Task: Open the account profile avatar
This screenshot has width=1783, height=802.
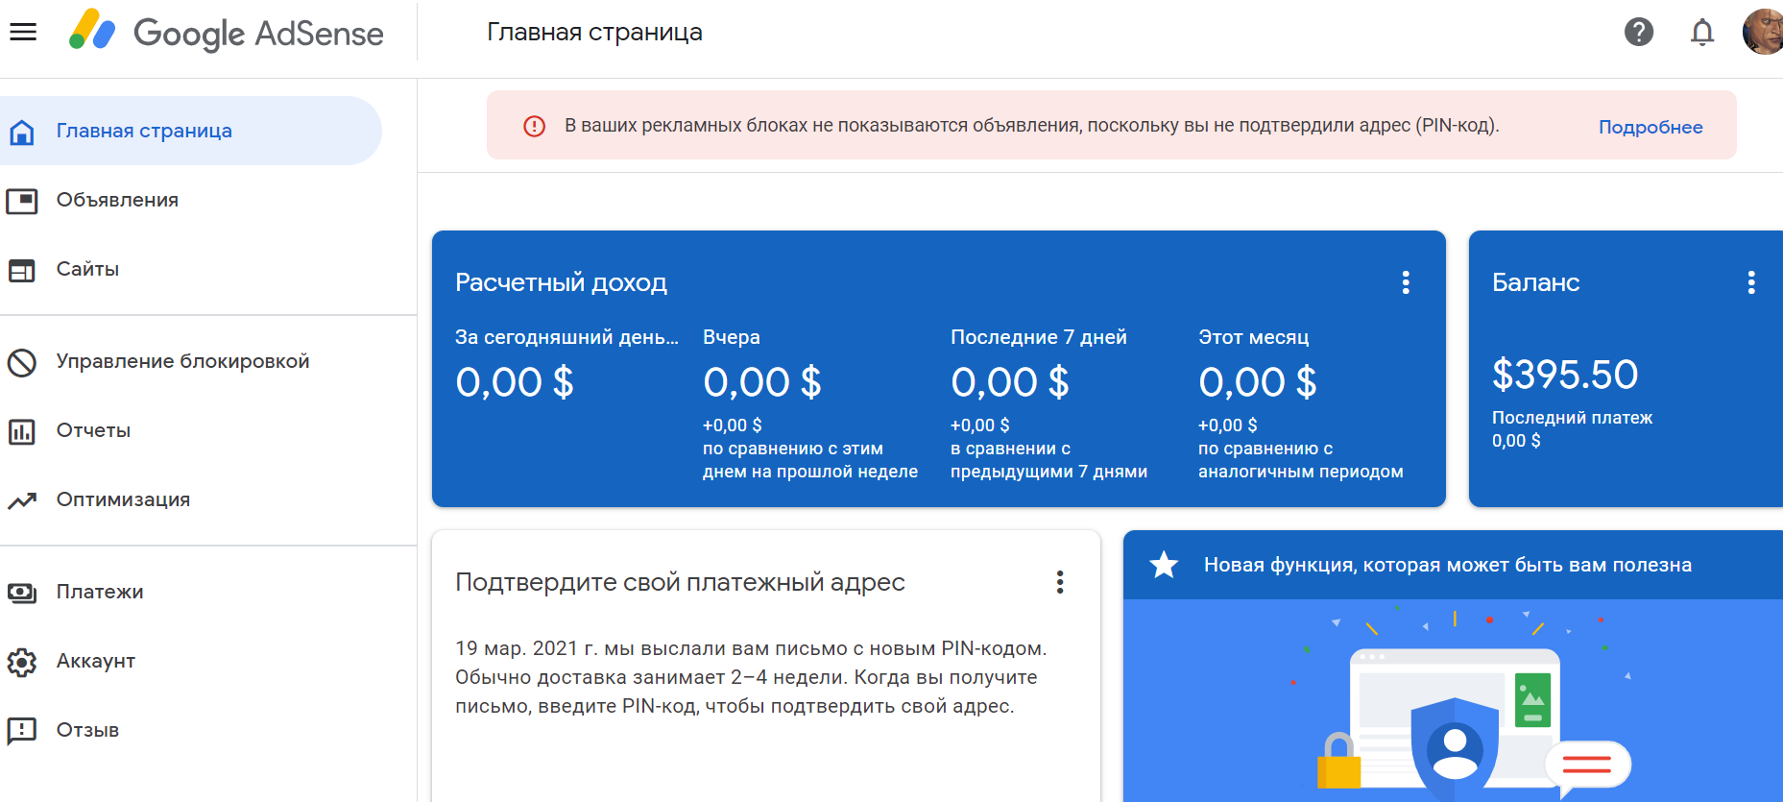Action: [x=1763, y=32]
